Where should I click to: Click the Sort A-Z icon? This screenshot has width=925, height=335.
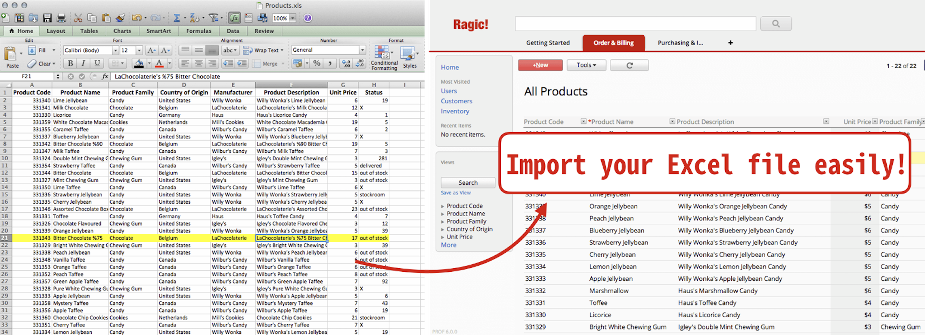tap(195, 18)
